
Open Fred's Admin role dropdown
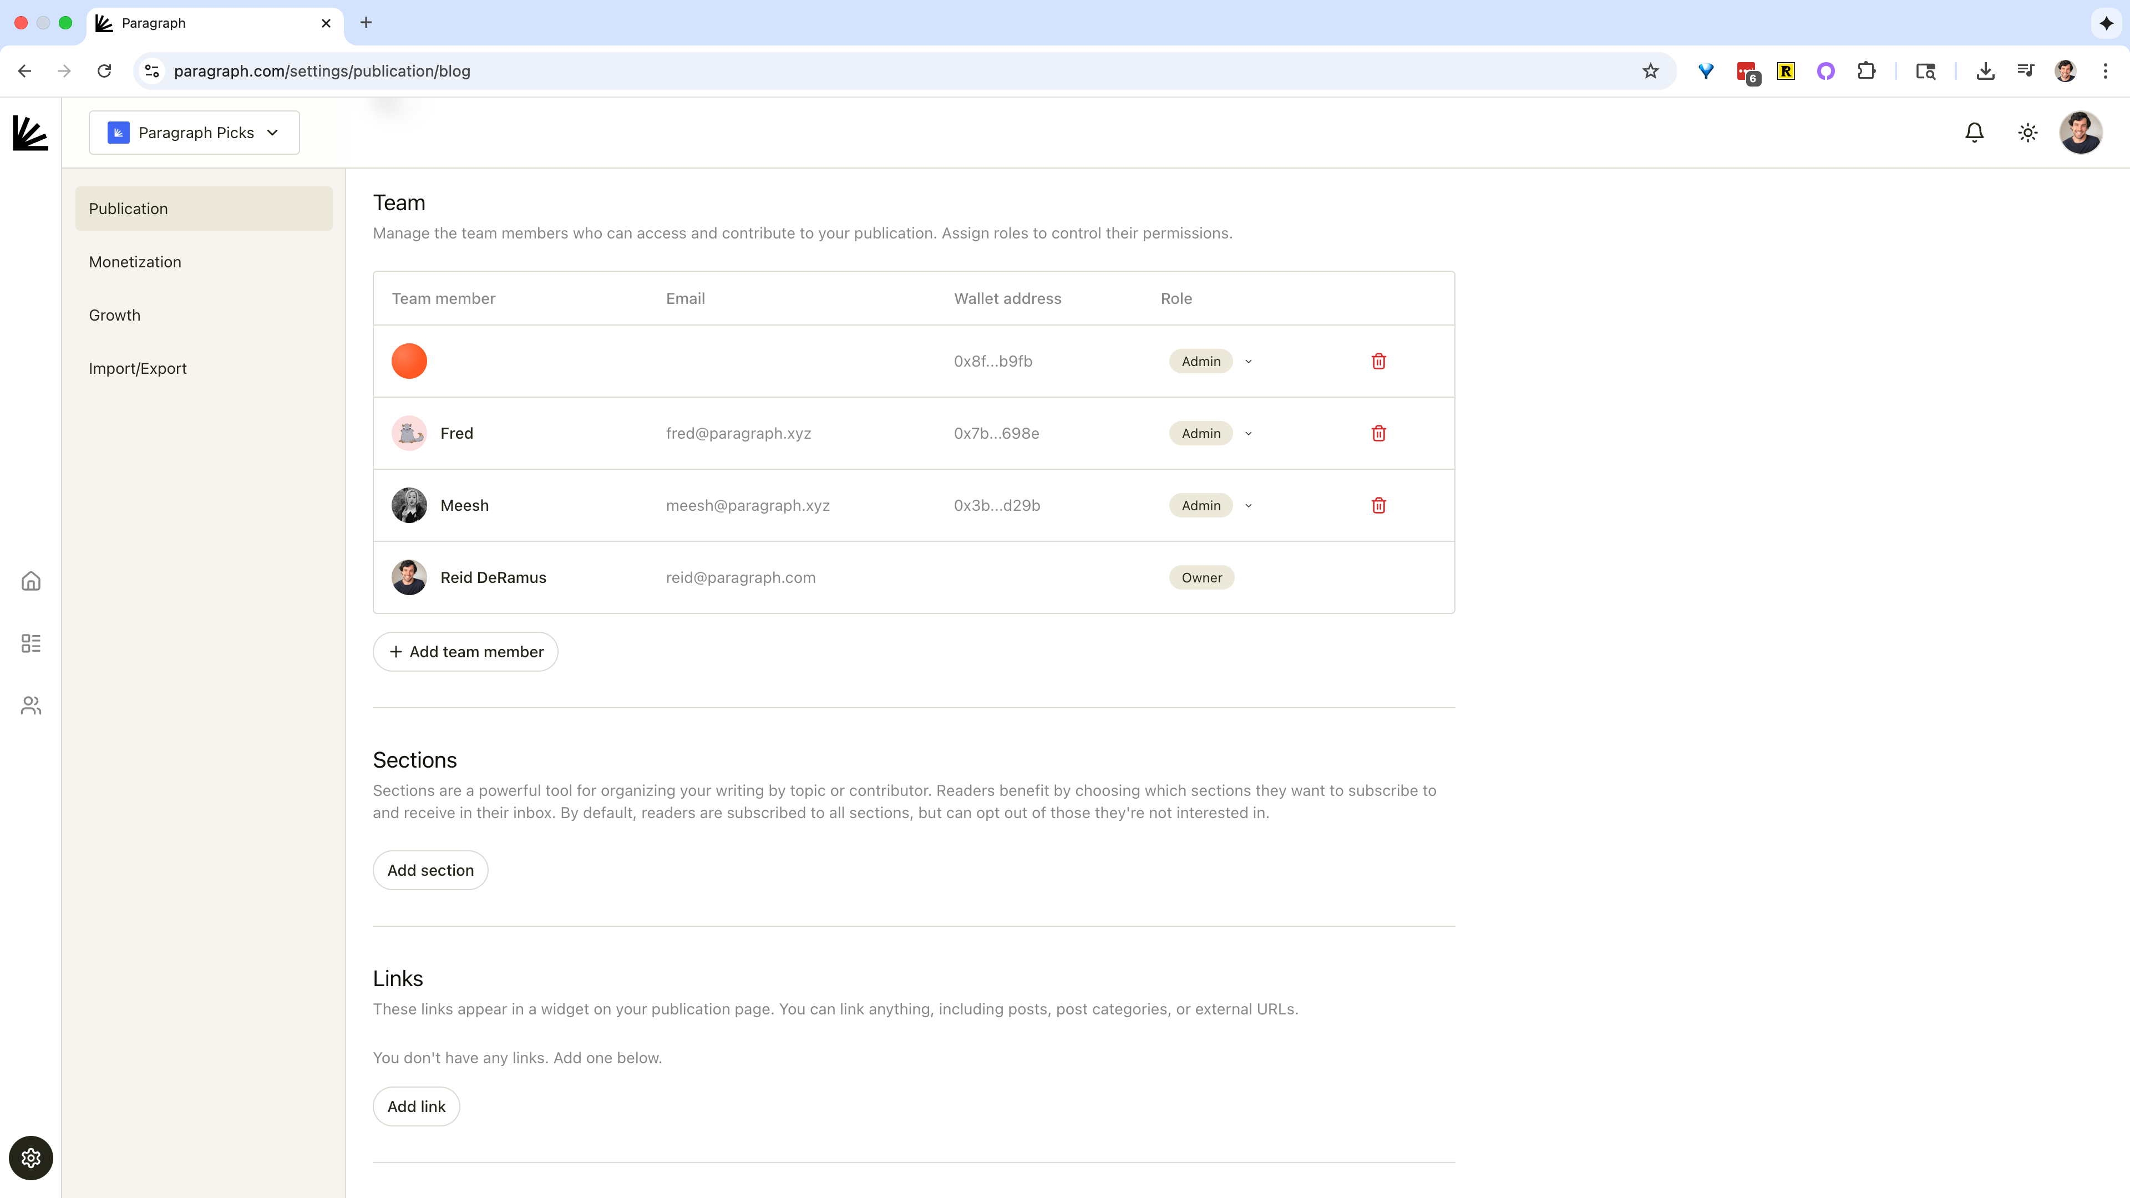(1210, 433)
